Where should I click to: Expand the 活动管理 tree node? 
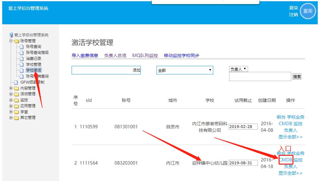click(x=11, y=94)
